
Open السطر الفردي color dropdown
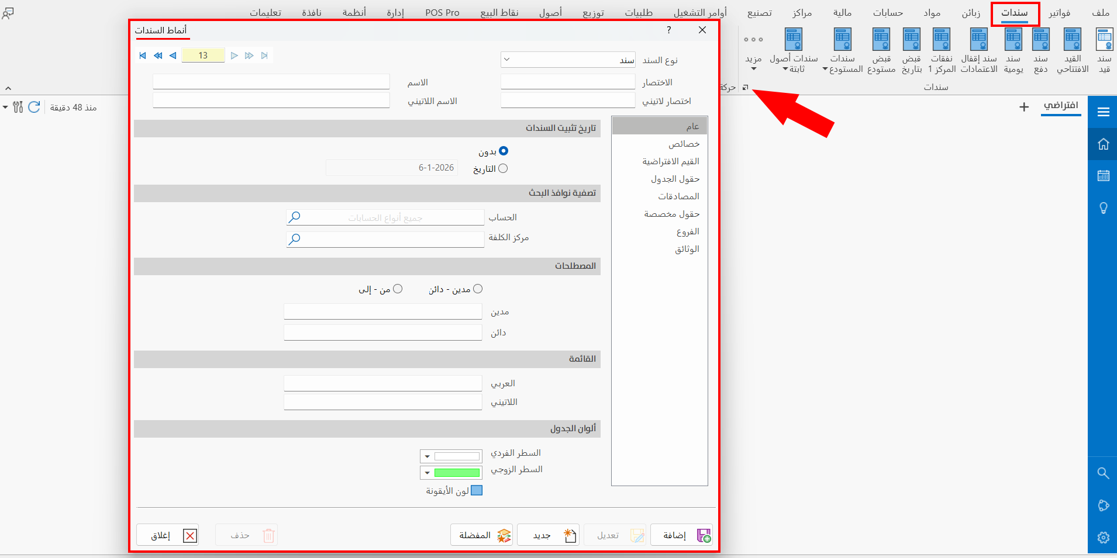coord(428,456)
